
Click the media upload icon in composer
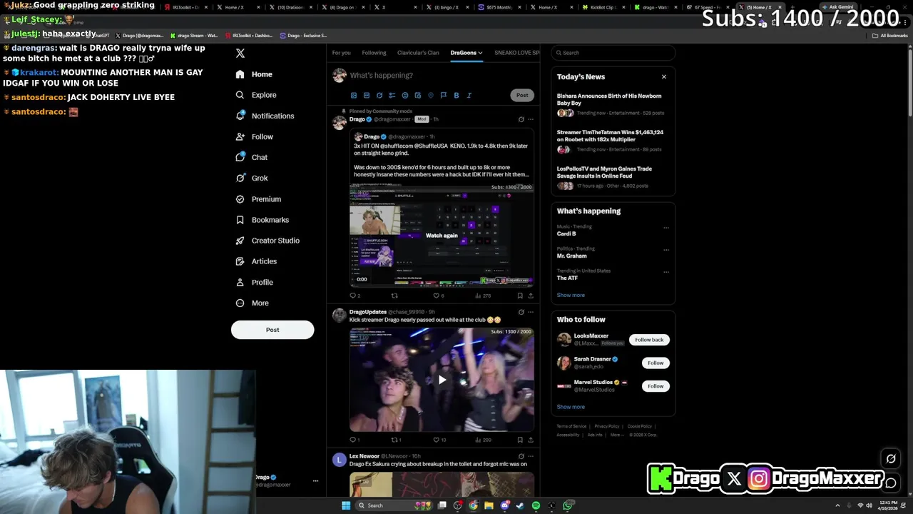click(354, 95)
